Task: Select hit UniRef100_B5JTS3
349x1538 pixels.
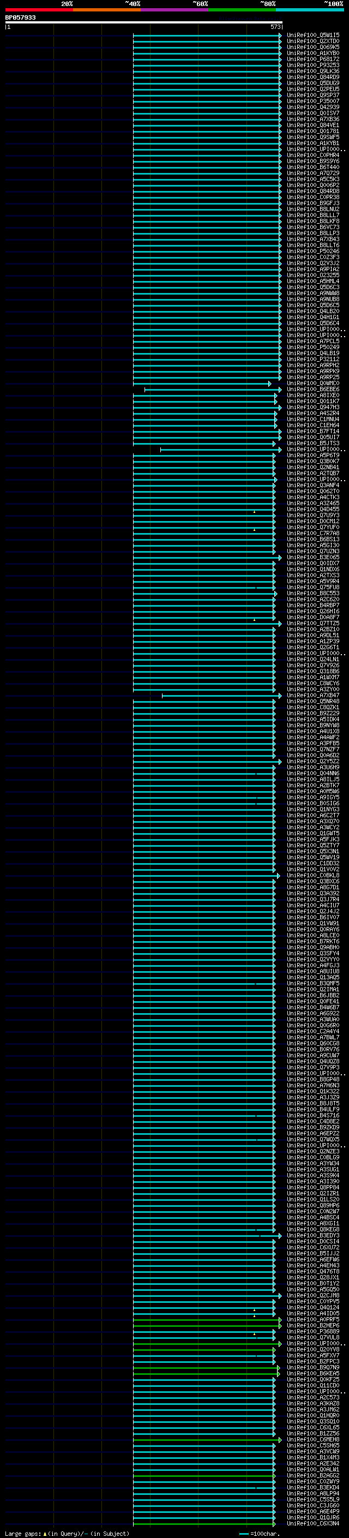Action: [313, 443]
